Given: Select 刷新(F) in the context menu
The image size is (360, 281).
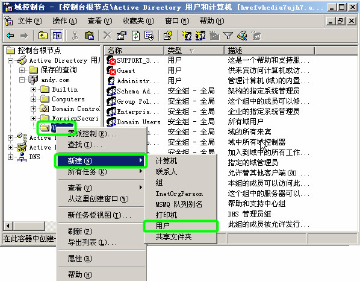Looking at the screenshot, I should 101,231.
